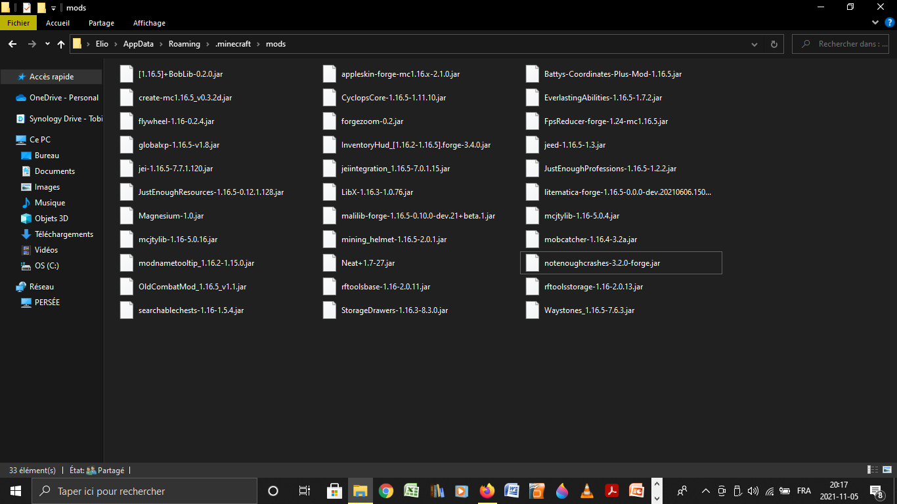Select Téléchargements in the navigation pane

[64, 234]
